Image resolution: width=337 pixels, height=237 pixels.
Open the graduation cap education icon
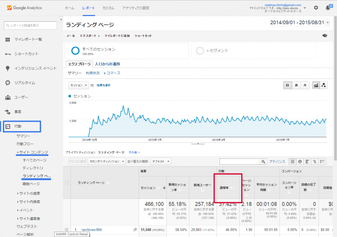pyautogui.click(x=324, y=36)
